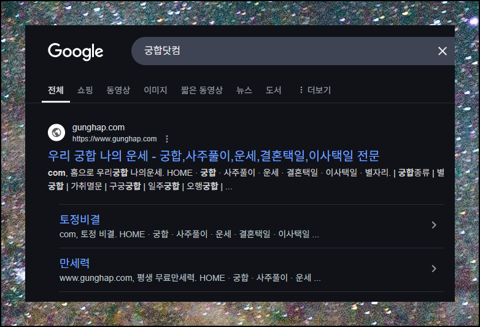Viewport: 480px width, 327px height.
Task: Open the 토정비결 sitelink
Action: pyautogui.click(x=80, y=219)
